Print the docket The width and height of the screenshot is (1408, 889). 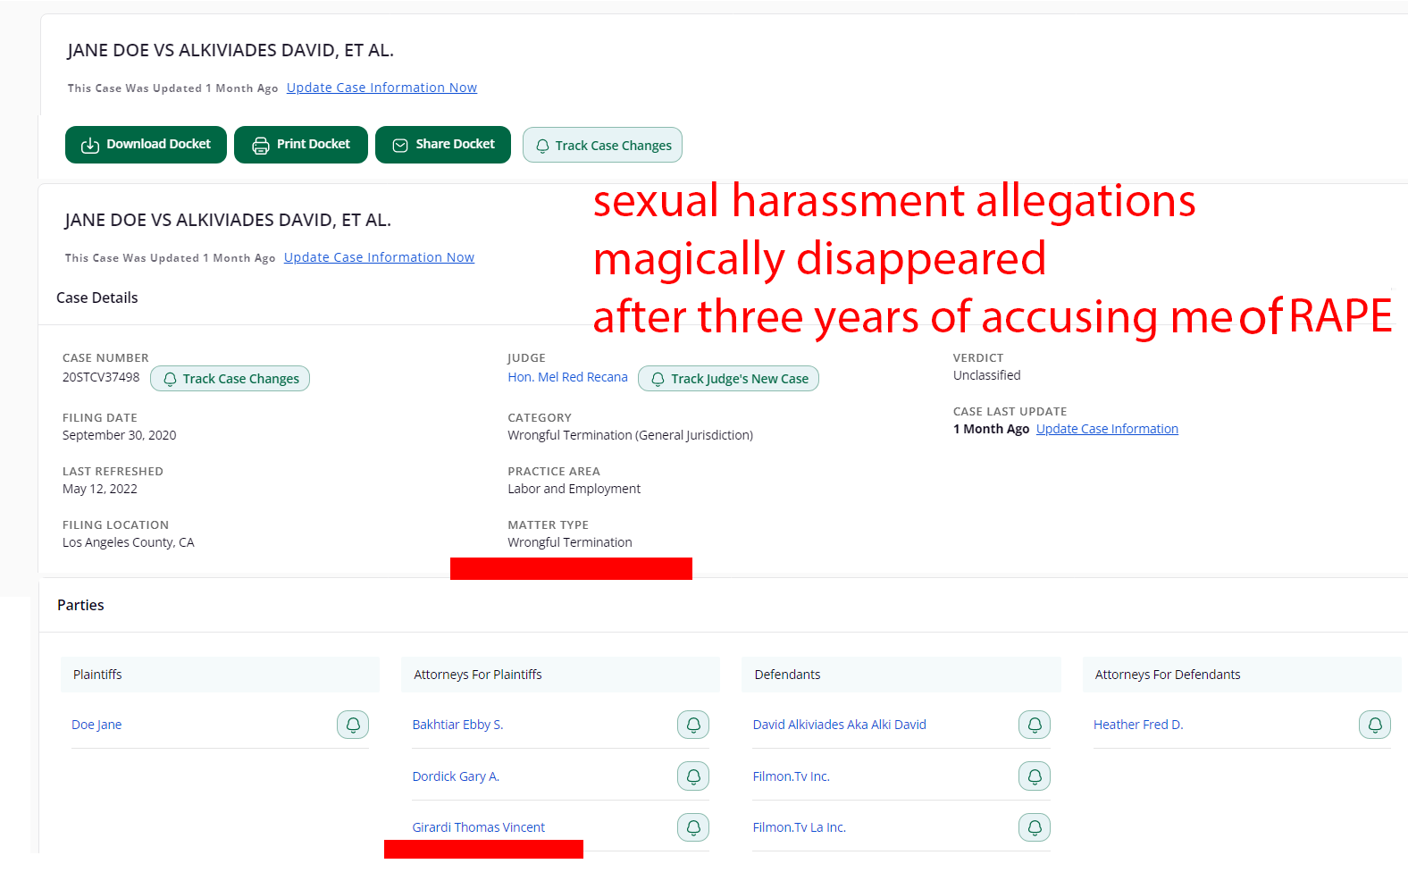tap(301, 145)
